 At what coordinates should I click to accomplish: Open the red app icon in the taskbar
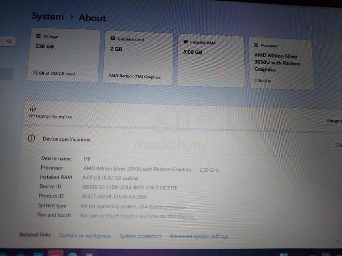(x=56, y=253)
